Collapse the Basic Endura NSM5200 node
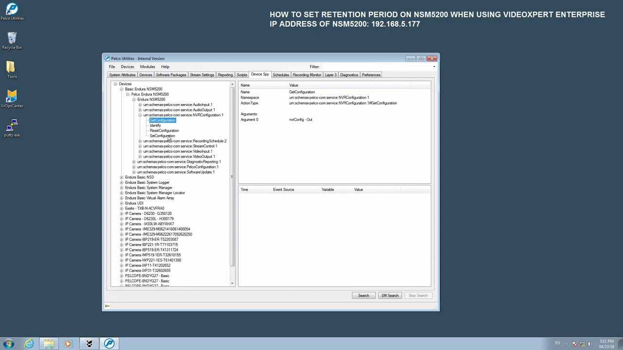Image resolution: width=623 pixels, height=350 pixels. [122, 89]
